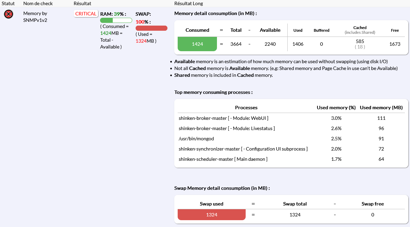Click the green Consumed 1424 cell
Viewport: 410px width, 227px height.
point(197,44)
